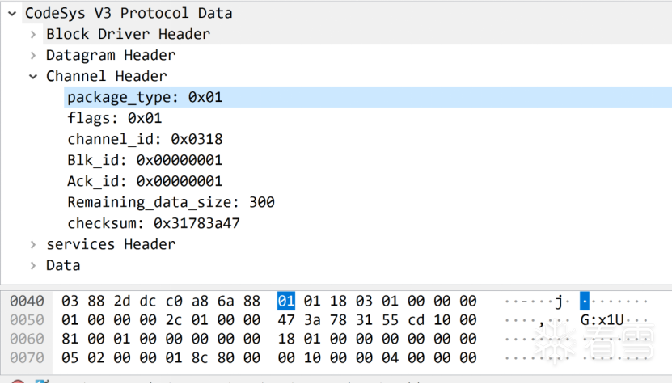The width and height of the screenshot is (672, 384).
Task: Expand the services Header node
Action: (32, 244)
